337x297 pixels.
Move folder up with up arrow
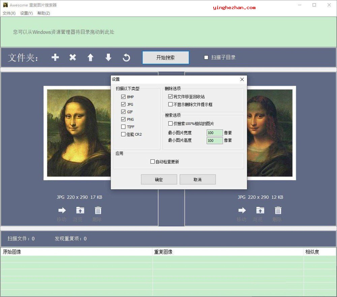(x=90, y=57)
